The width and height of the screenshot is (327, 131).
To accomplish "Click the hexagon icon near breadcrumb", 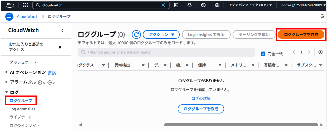I will click(x=322, y=16).
